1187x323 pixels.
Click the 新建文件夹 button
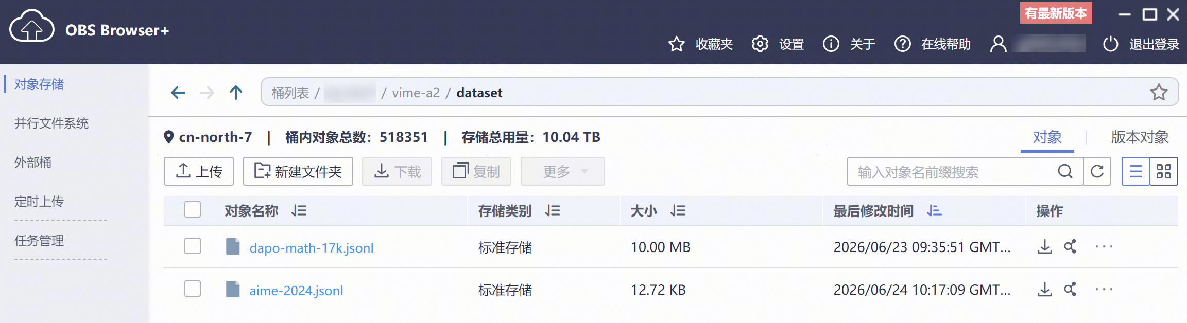298,171
